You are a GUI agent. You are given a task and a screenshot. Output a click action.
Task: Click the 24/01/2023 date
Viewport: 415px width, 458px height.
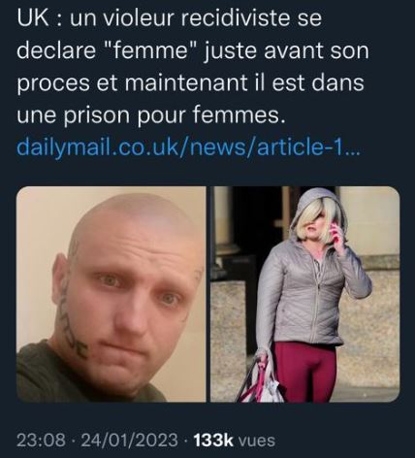point(129,441)
